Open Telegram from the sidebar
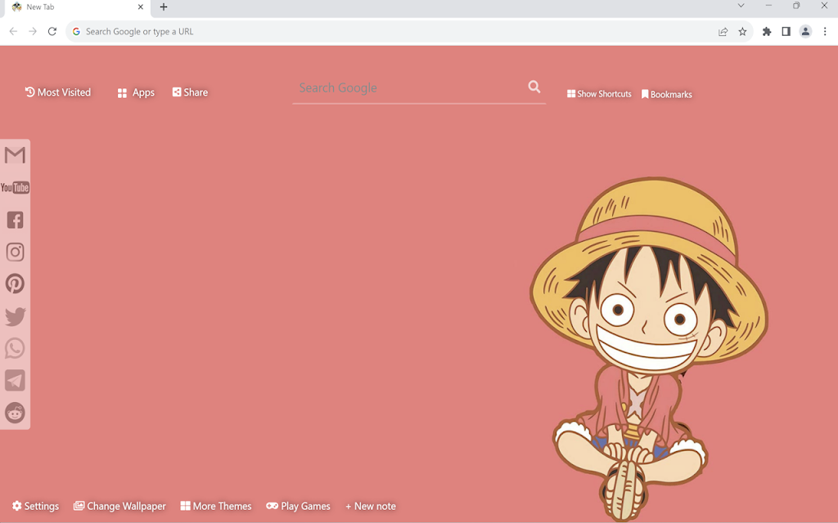This screenshot has width=838, height=523. coord(15,381)
